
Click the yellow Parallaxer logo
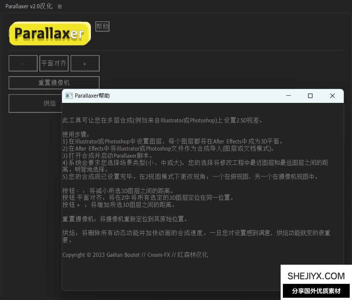[x=50, y=34]
